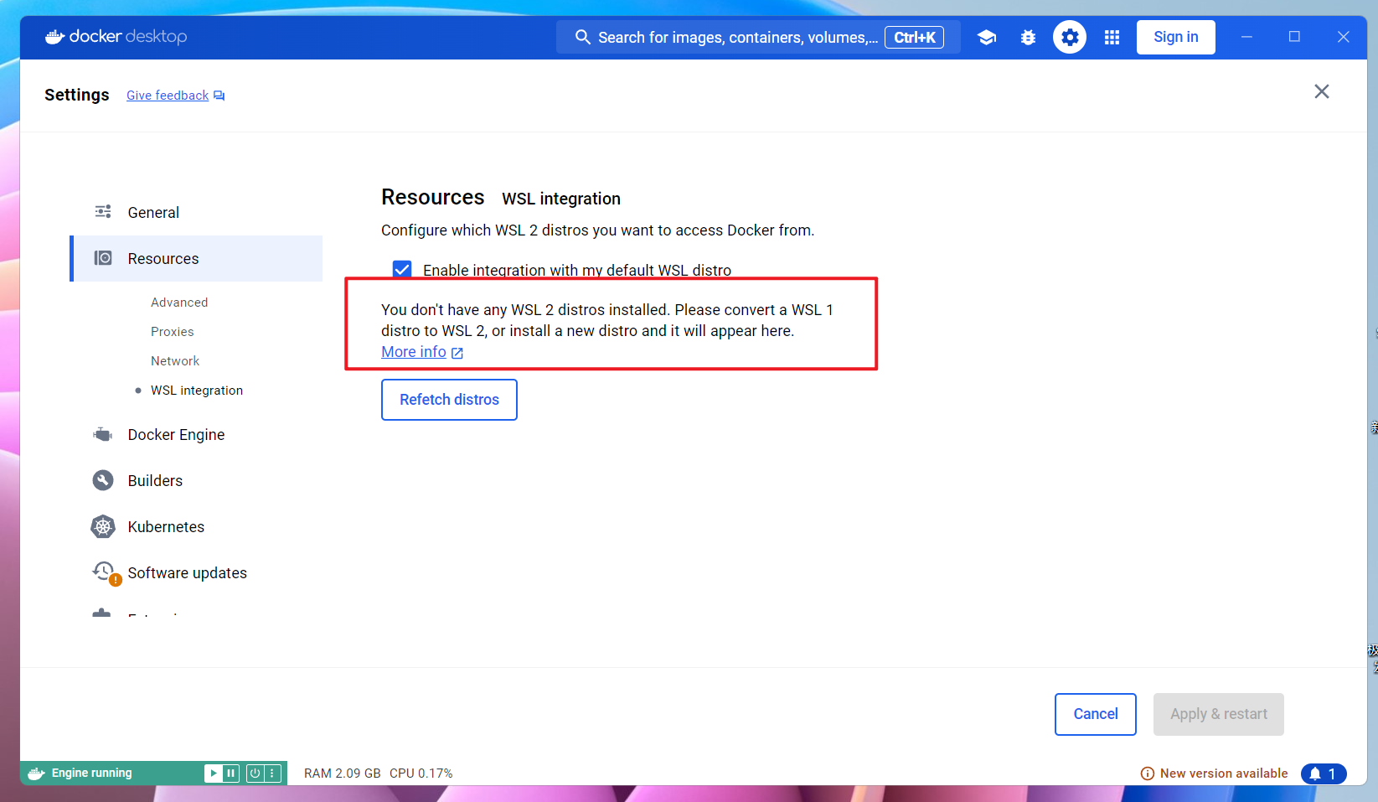Open the Advanced resources subsection

coord(179,302)
